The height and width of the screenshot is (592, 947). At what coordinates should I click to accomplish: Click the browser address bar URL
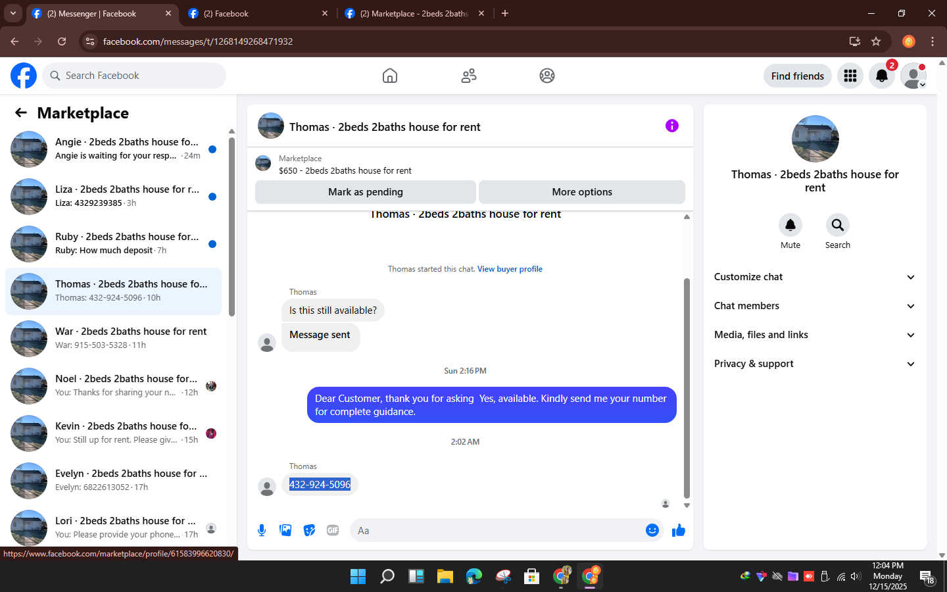pos(198,41)
